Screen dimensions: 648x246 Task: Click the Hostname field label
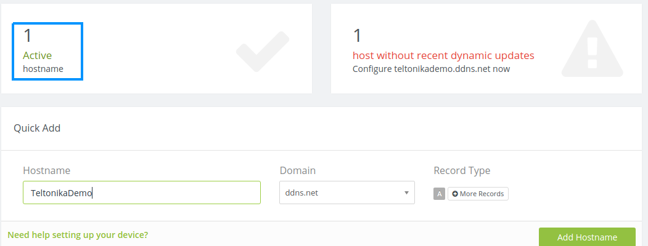46,170
